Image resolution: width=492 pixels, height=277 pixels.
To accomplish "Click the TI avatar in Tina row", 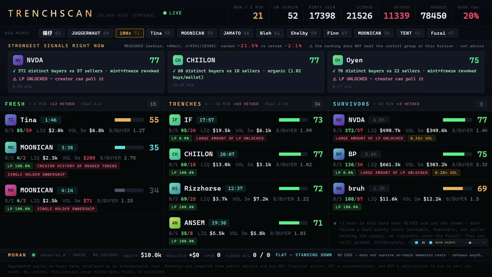I will pos(11,120).
